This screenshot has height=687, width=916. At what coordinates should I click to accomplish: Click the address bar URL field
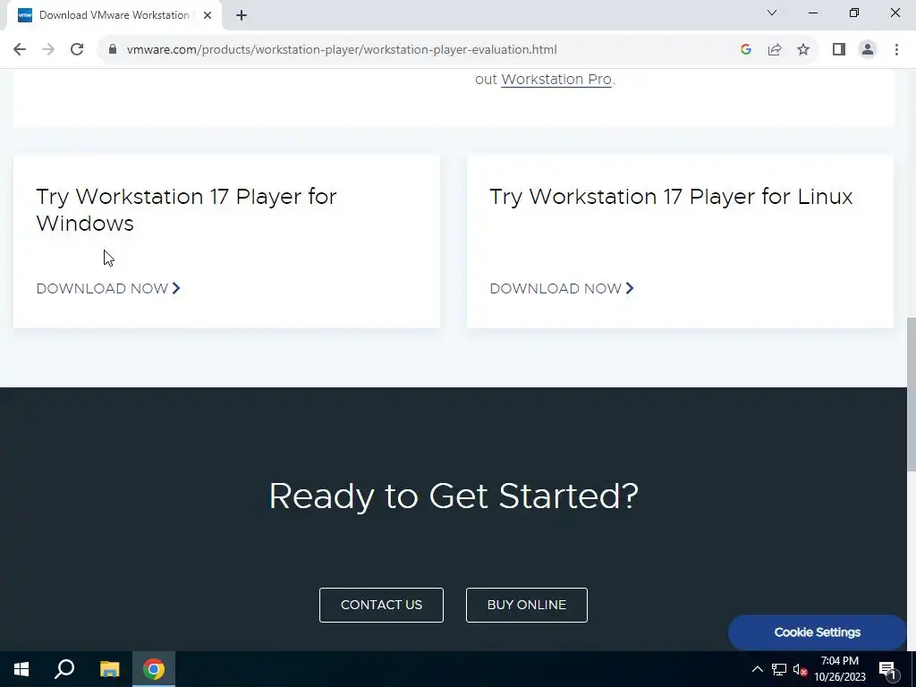click(x=342, y=50)
